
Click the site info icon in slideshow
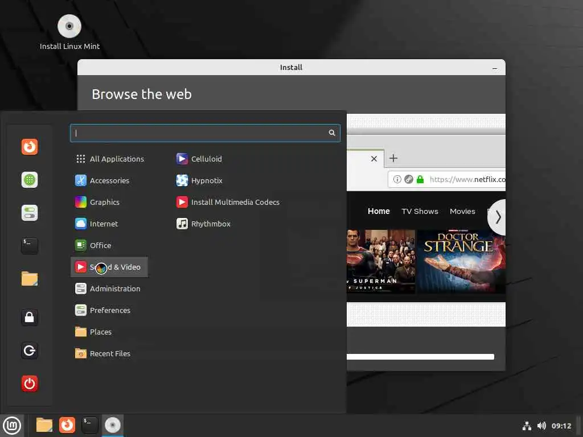pyautogui.click(x=397, y=179)
